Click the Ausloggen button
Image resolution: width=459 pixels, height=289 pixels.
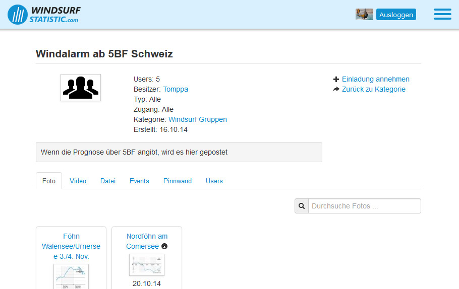396,15
